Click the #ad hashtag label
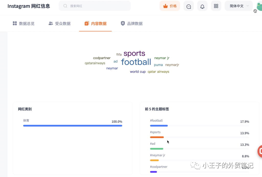 pos(152,144)
